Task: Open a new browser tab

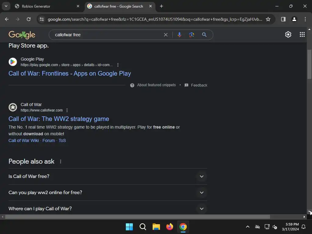Action: pyautogui.click(x=161, y=6)
